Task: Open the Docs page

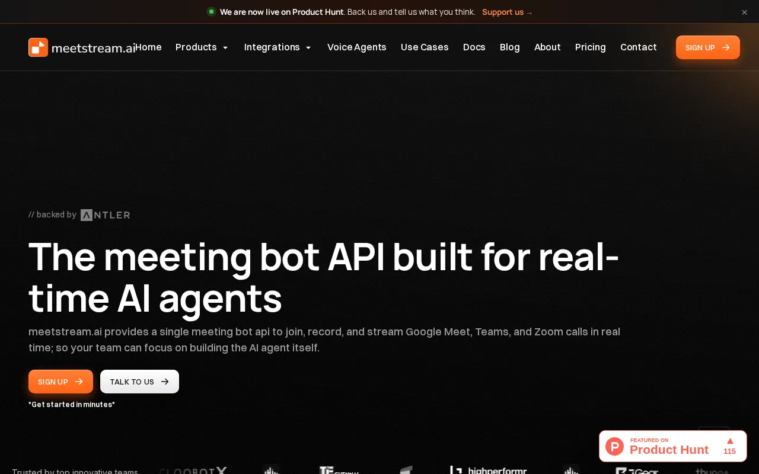Action: pos(474,47)
